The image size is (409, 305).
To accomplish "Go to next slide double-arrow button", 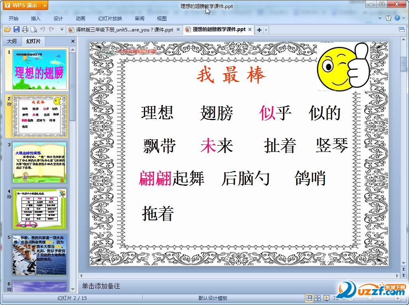I will (404, 275).
